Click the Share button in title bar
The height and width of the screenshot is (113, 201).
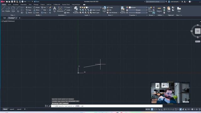(x=36, y=2)
